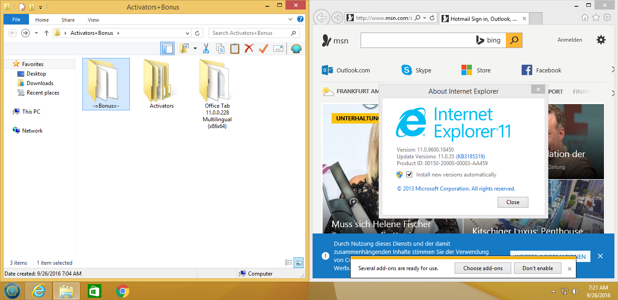Select the Office Tab 11.0.0.228 folder
Screen dimensions: 618x300
point(217,94)
